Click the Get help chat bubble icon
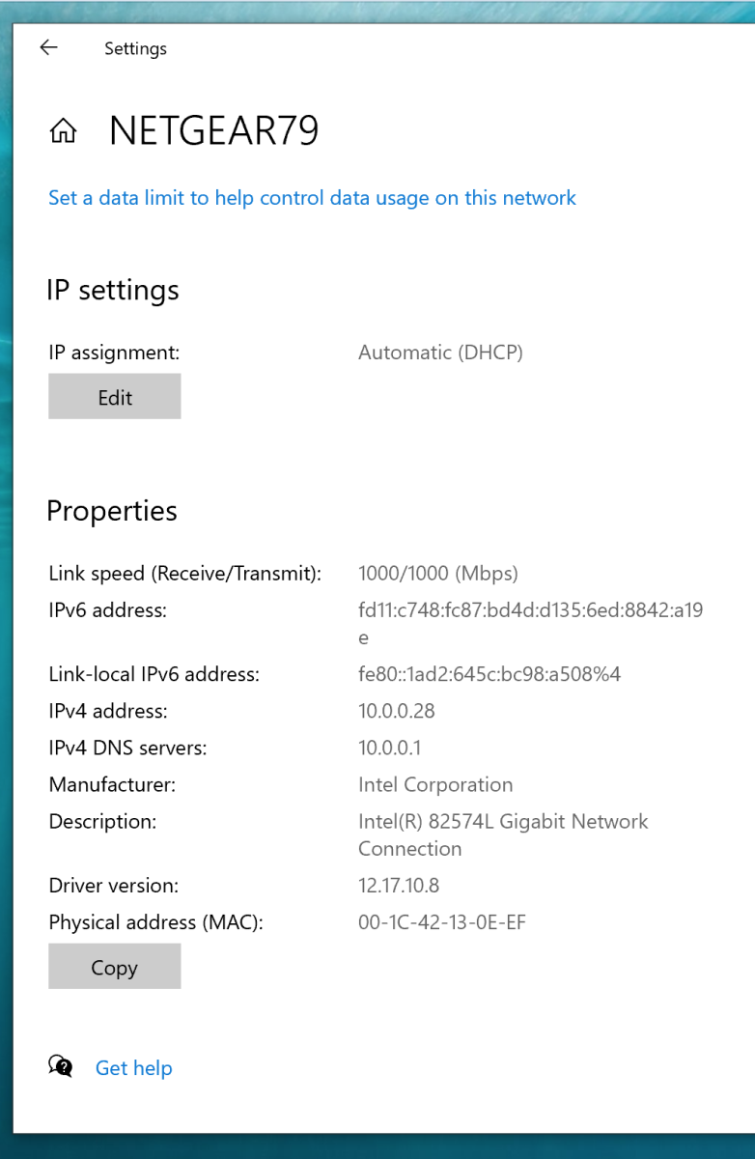This screenshot has width=755, height=1159. pyautogui.click(x=61, y=1066)
